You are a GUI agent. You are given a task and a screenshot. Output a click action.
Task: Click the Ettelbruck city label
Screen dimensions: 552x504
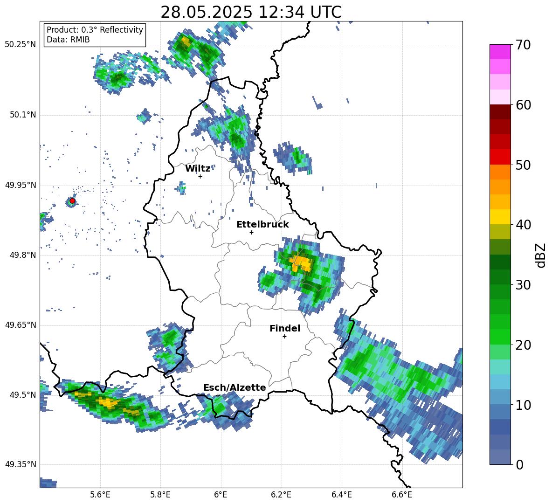[262, 225]
